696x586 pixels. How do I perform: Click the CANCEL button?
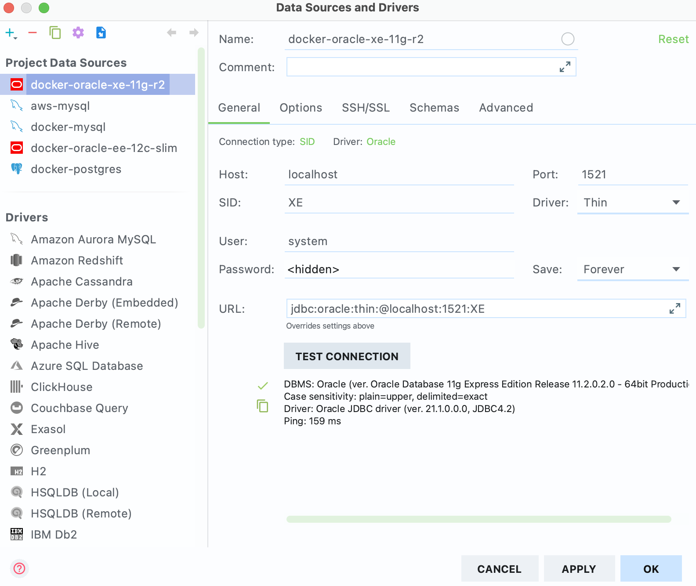coord(500,569)
